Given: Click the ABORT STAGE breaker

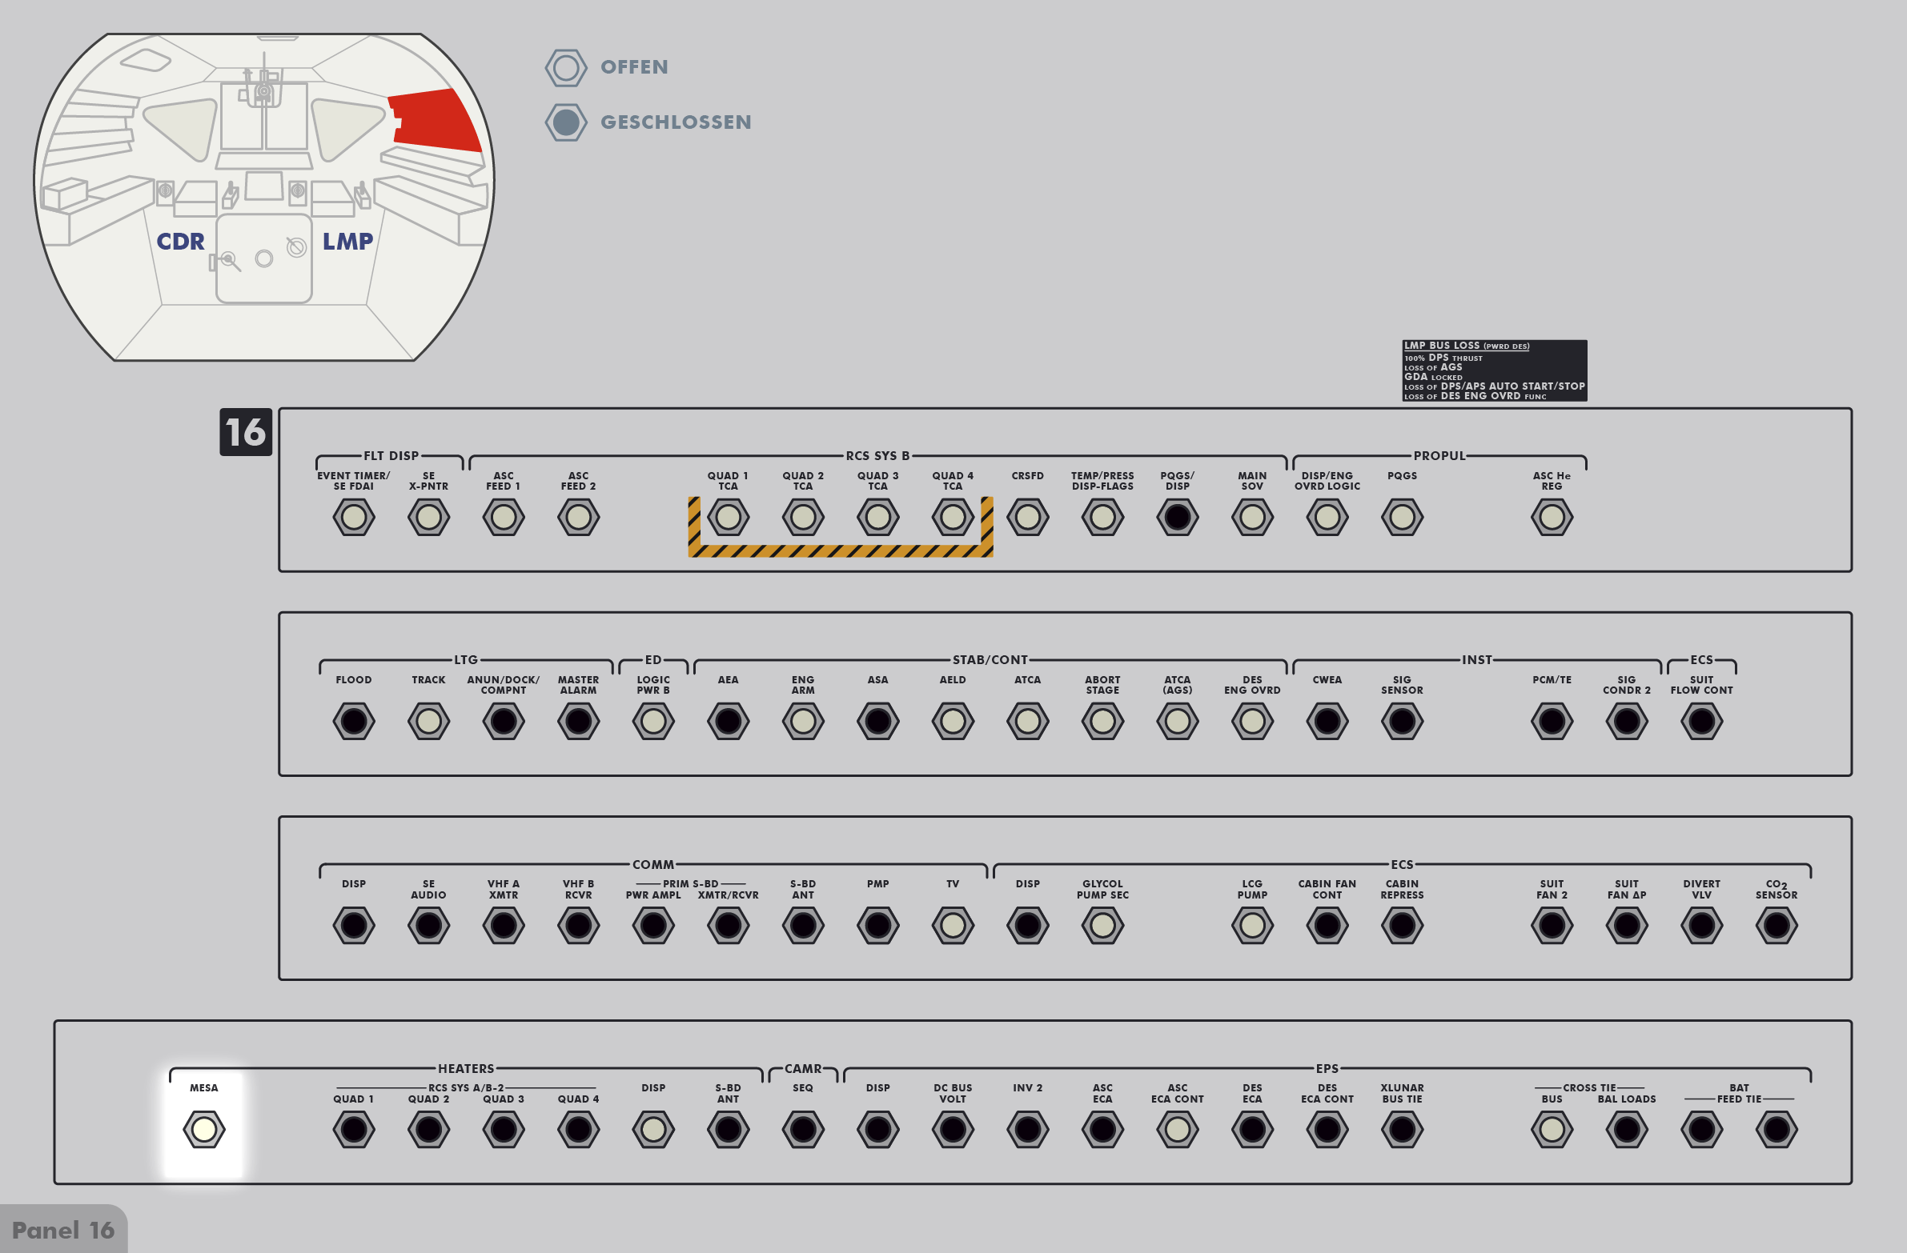Looking at the screenshot, I should click(1102, 722).
